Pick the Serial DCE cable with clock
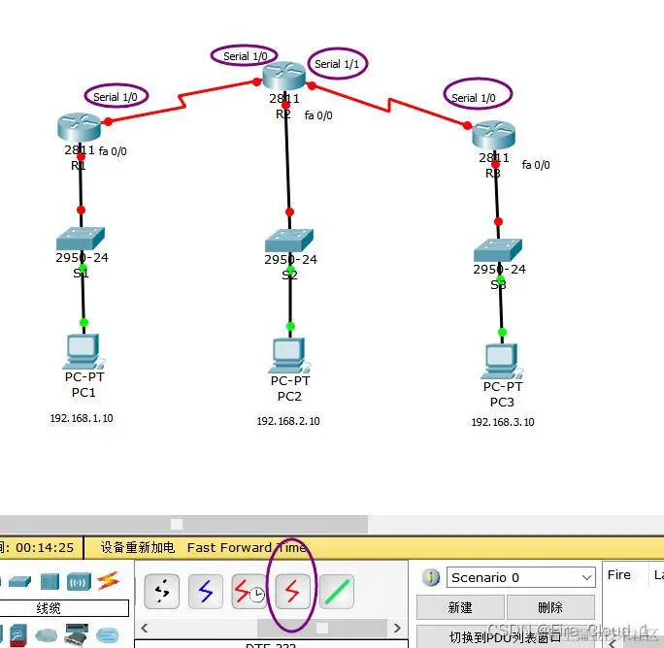 tap(249, 592)
